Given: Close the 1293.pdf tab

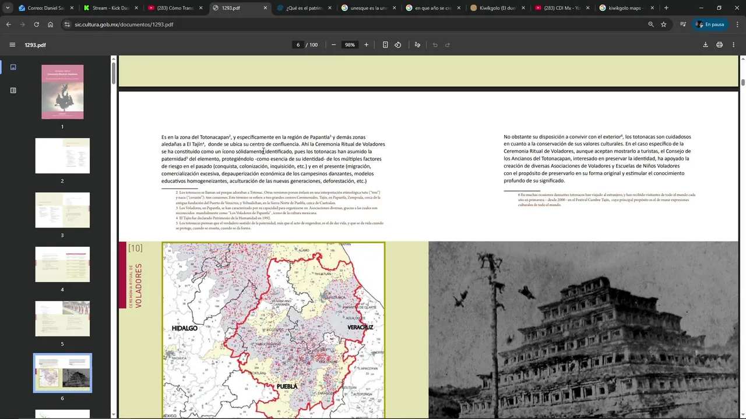Looking at the screenshot, I should [x=265, y=8].
